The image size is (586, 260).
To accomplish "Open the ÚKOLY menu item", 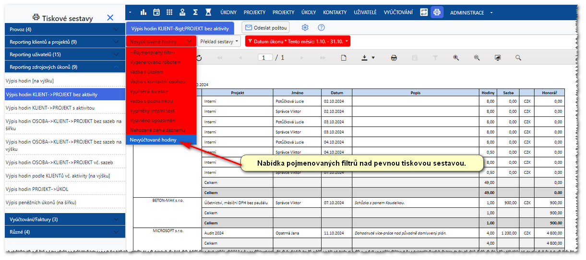I will coord(309,12).
